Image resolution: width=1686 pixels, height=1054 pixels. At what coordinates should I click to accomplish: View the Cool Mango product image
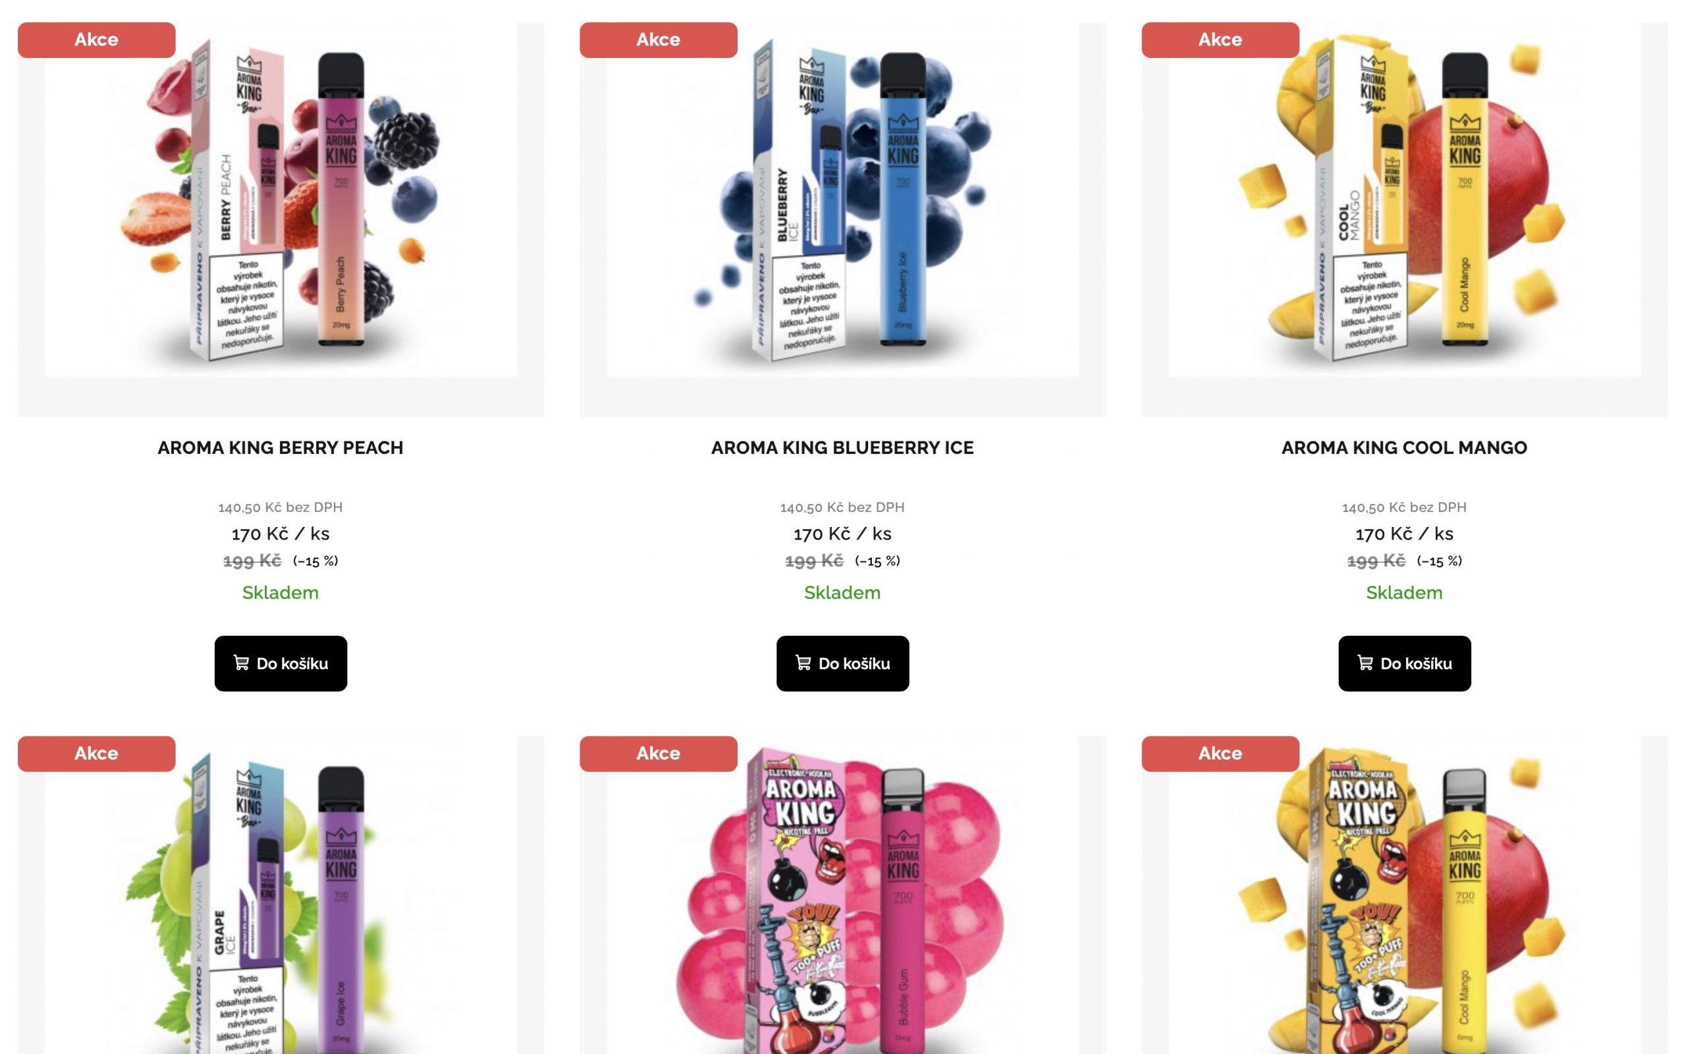click(x=1405, y=200)
